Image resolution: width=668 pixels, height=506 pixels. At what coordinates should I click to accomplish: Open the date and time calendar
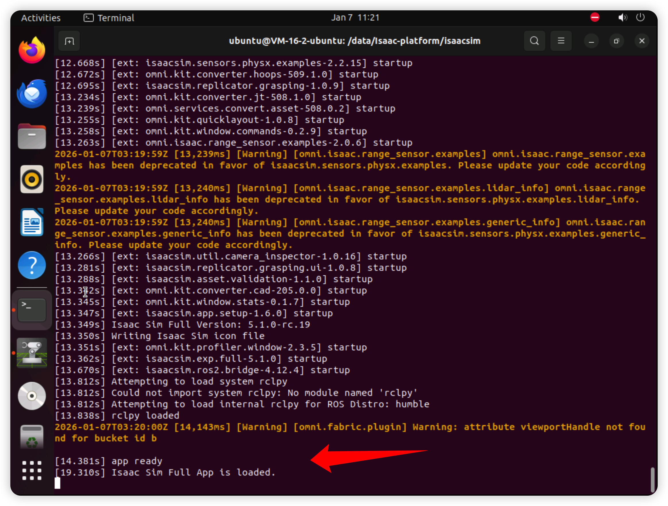(x=355, y=18)
